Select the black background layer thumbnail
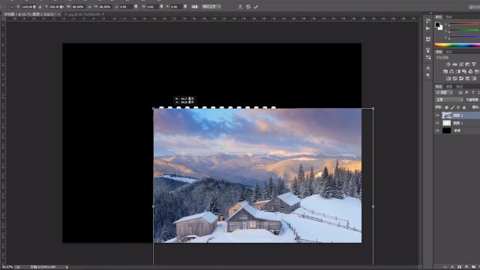This screenshot has width=480, height=270. click(x=447, y=130)
